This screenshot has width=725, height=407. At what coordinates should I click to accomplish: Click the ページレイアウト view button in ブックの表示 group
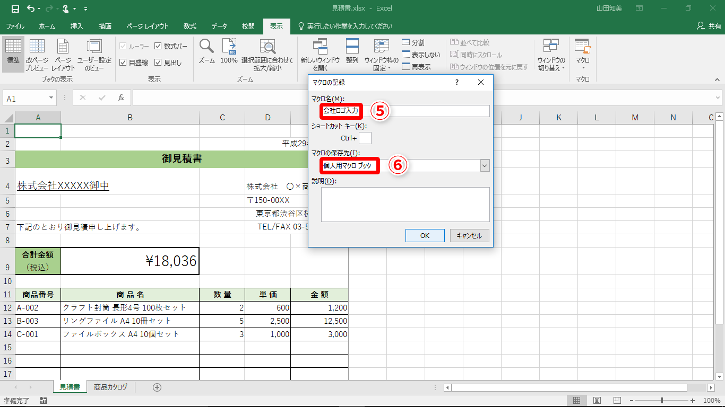pos(63,54)
